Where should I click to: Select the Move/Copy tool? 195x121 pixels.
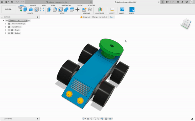point(77,9)
